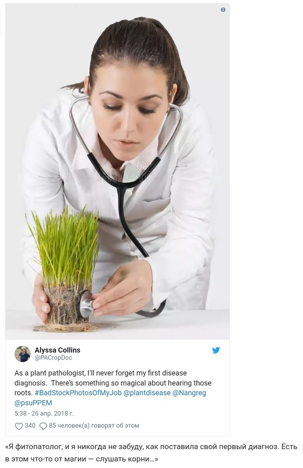Screen dimensions: 303x468
Task: Click the stethoscope chest piece in the photo
Action: (x=85, y=304)
